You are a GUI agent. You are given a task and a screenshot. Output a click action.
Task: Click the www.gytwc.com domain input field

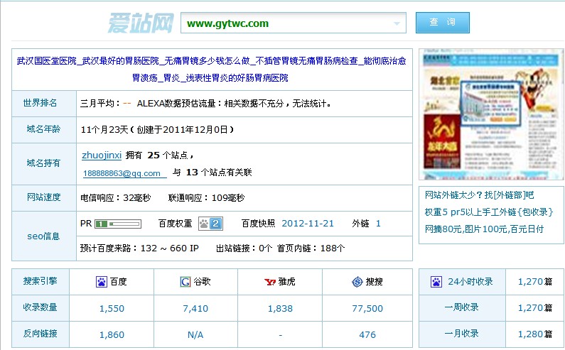(284, 23)
